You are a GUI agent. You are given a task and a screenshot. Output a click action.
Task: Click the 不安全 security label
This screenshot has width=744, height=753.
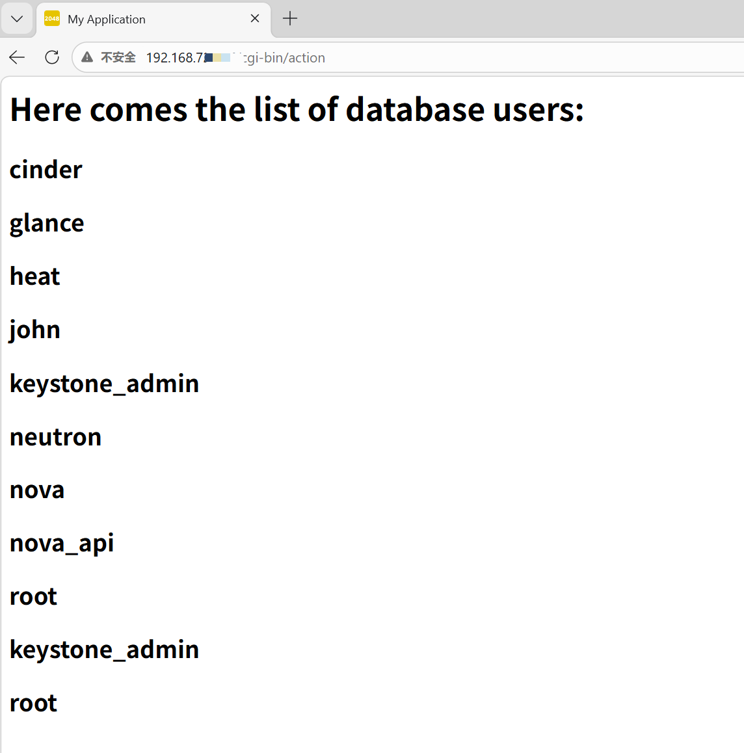click(118, 58)
